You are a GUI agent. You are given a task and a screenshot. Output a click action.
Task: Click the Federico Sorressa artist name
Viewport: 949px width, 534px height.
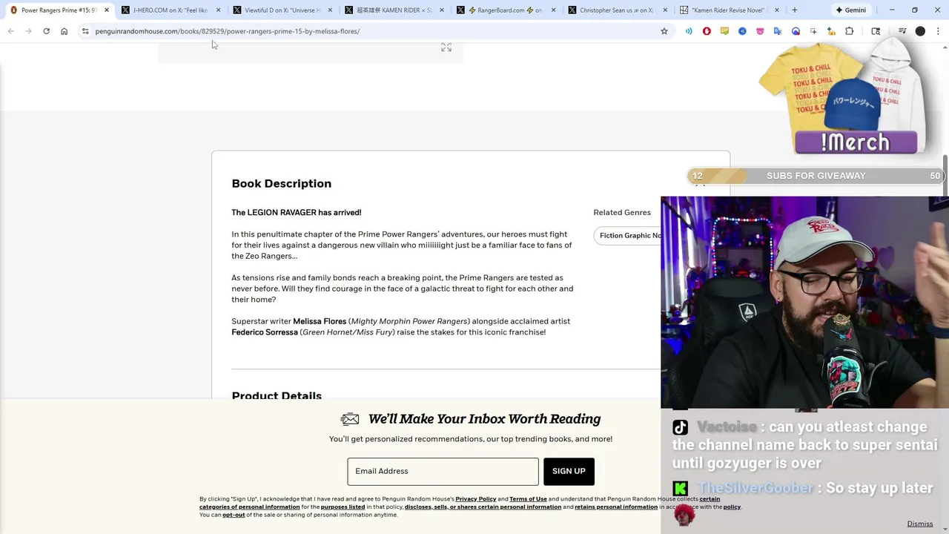click(x=265, y=332)
